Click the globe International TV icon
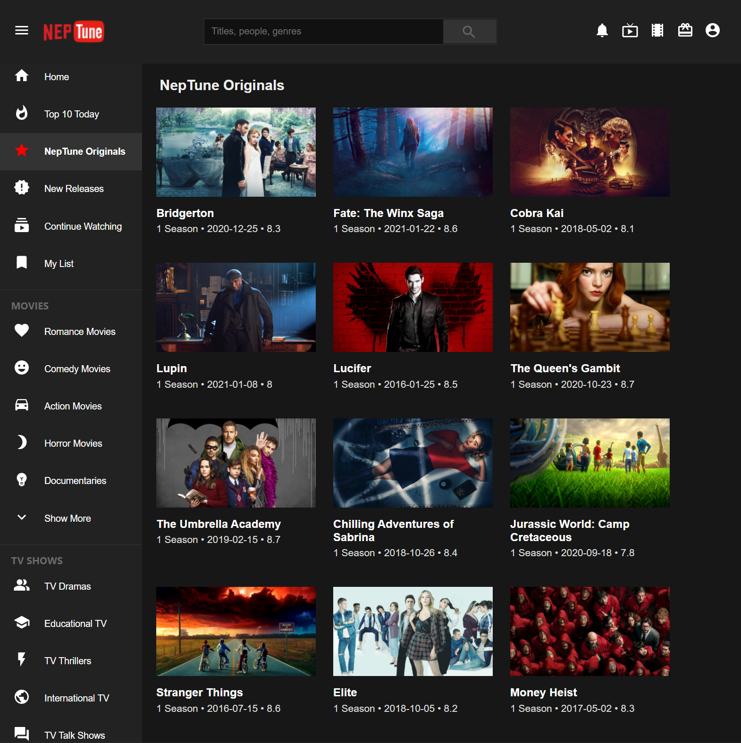This screenshot has height=743, width=741. click(22, 697)
